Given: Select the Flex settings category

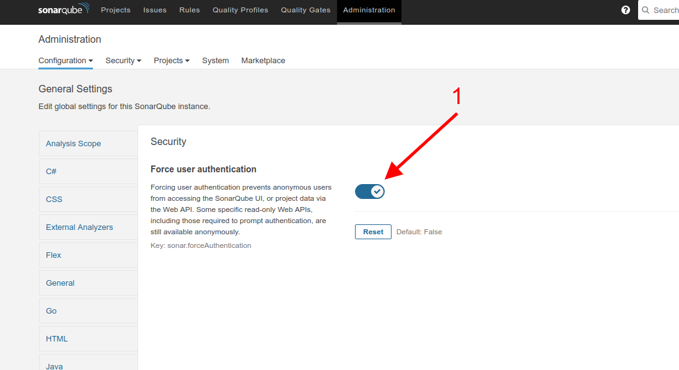Looking at the screenshot, I should point(89,255).
